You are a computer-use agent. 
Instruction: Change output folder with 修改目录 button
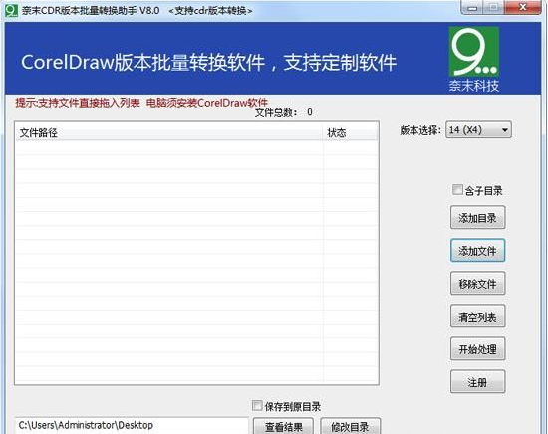point(350,426)
